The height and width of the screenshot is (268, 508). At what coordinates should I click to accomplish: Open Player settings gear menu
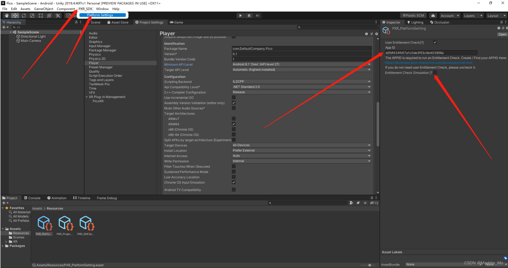376,34
